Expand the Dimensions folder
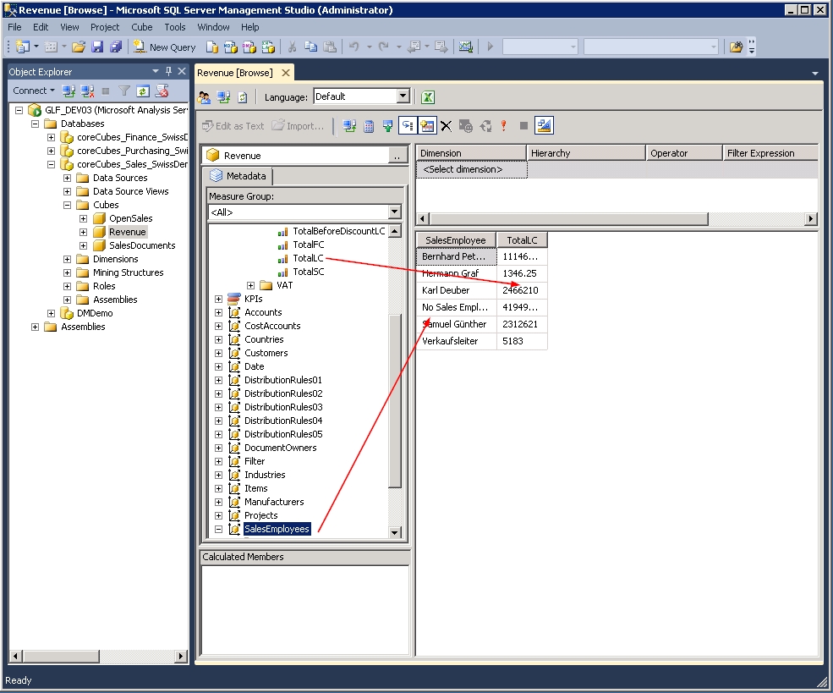Image resolution: width=833 pixels, height=693 pixels. tap(68, 259)
